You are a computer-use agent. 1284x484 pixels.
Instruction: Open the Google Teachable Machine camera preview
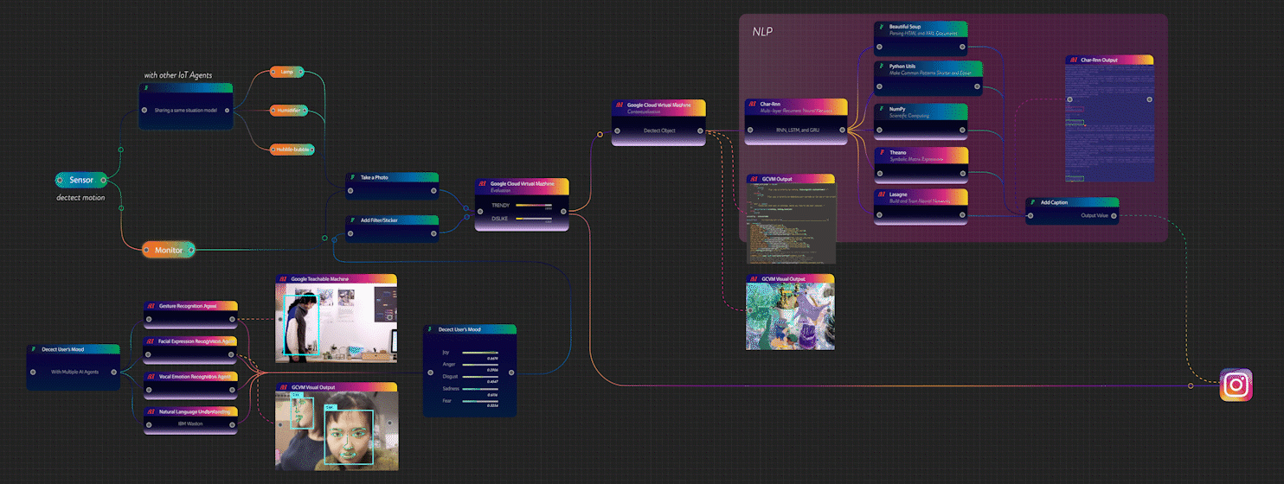click(x=337, y=322)
